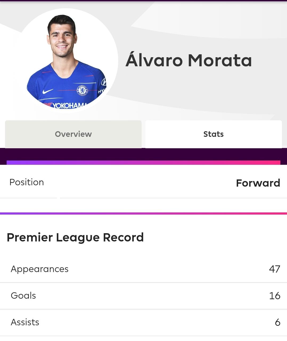Select the Assists row label

click(x=25, y=322)
